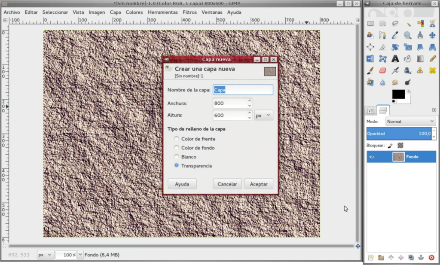This screenshot has width=440, height=265.
Task: Select the Rectangle Select tool
Action: click(x=370, y=24)
